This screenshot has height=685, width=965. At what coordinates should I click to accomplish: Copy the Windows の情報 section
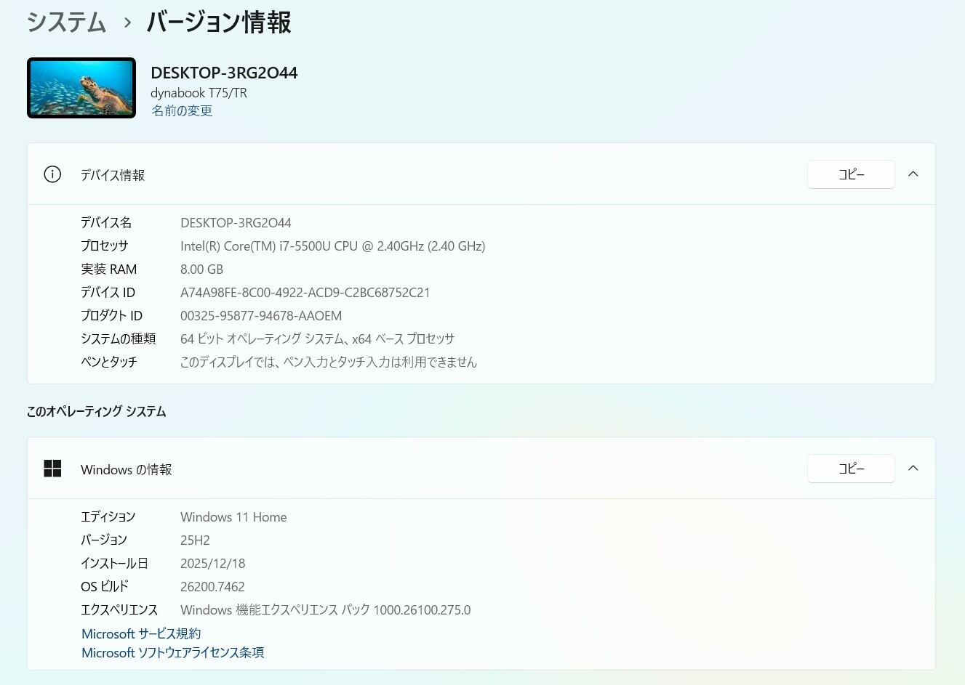[x=851, y=469]
